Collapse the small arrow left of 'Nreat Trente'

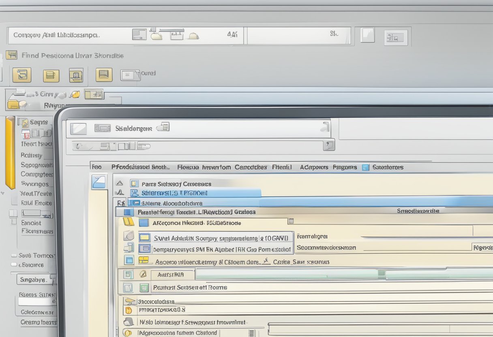3,193
